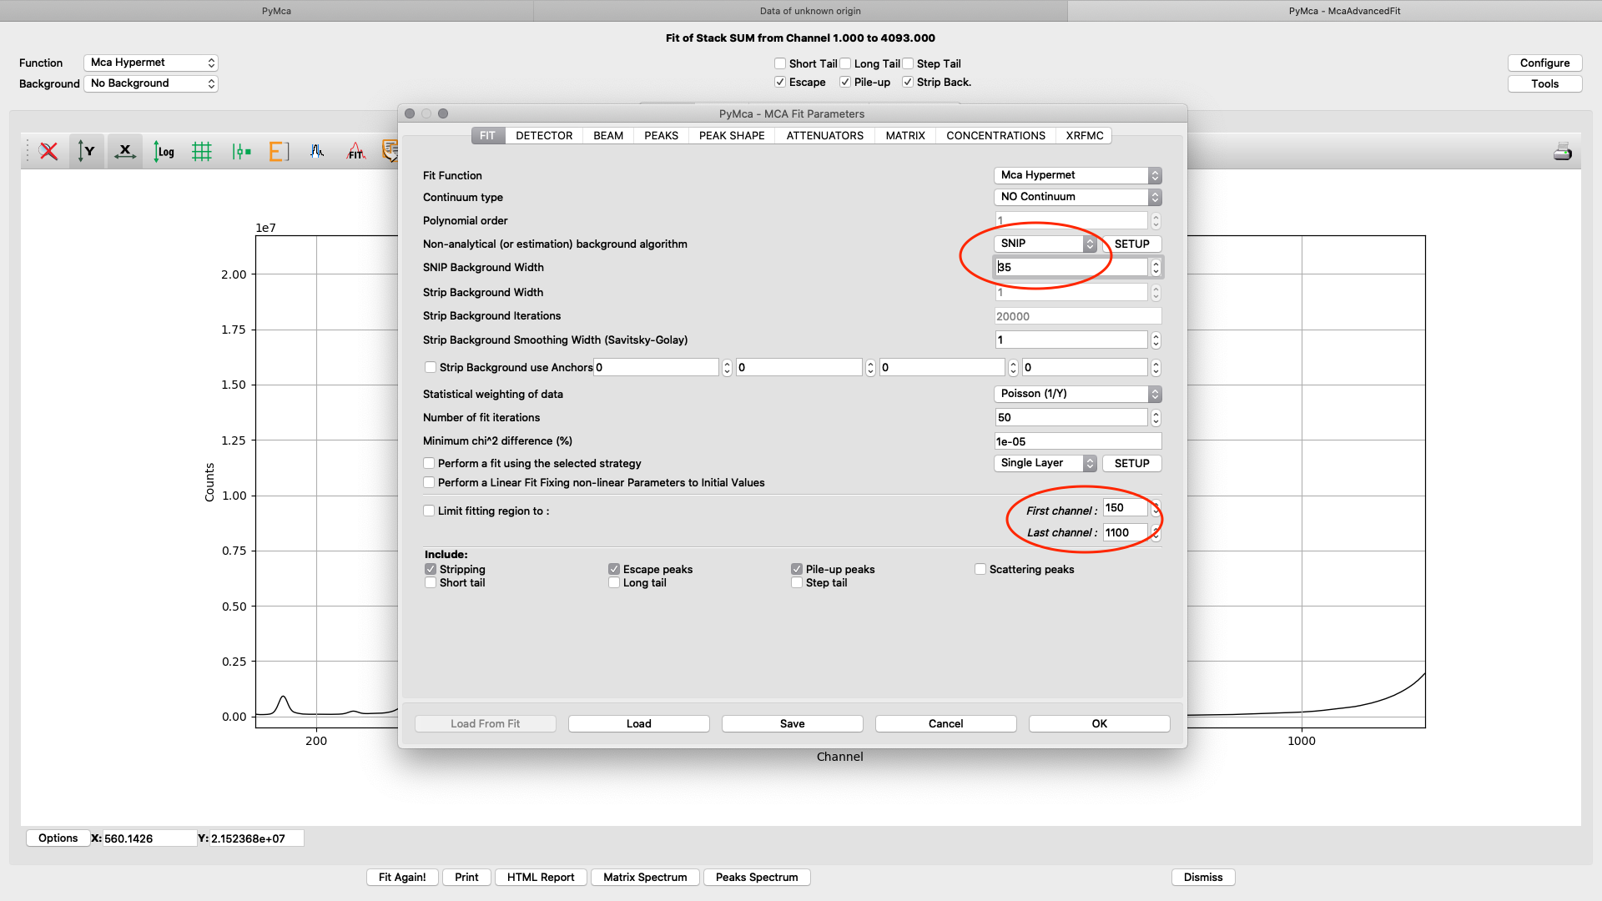The image size is (1602, 901).
Task: Enable Strip Background use Anchors checkbox
Action: (431, 367)
